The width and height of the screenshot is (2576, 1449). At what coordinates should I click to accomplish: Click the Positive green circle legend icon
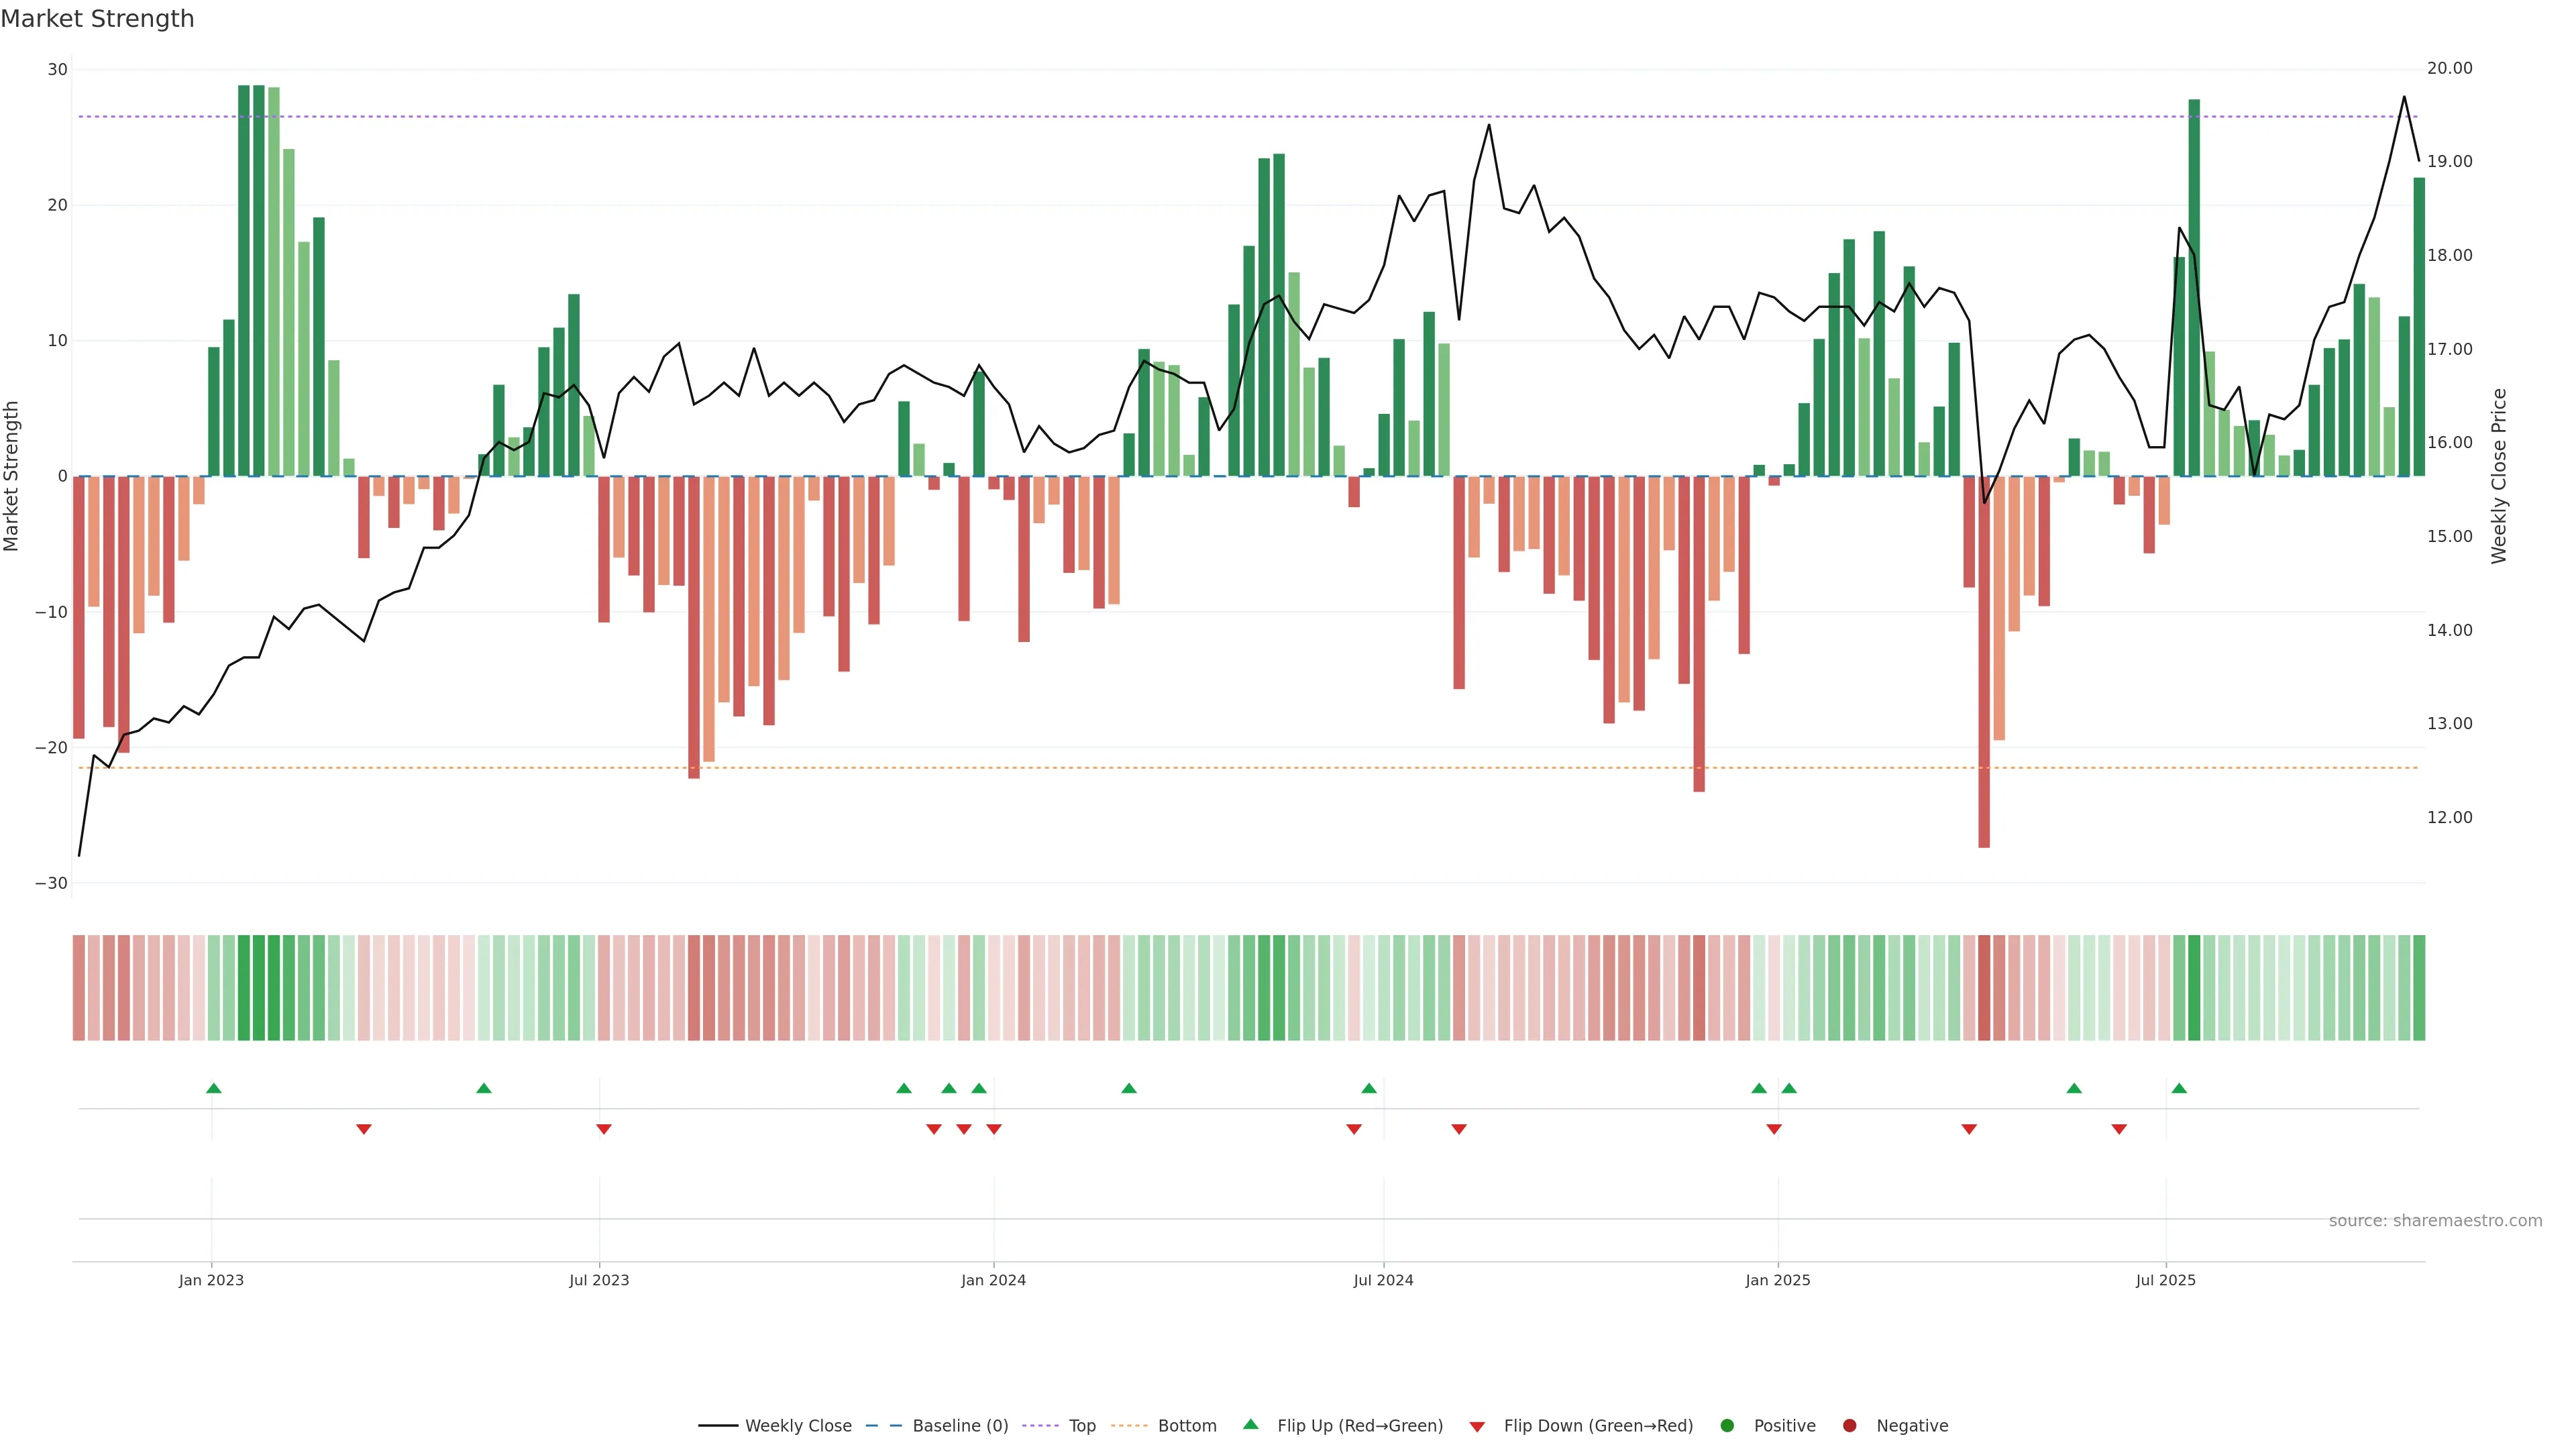1727,1425
